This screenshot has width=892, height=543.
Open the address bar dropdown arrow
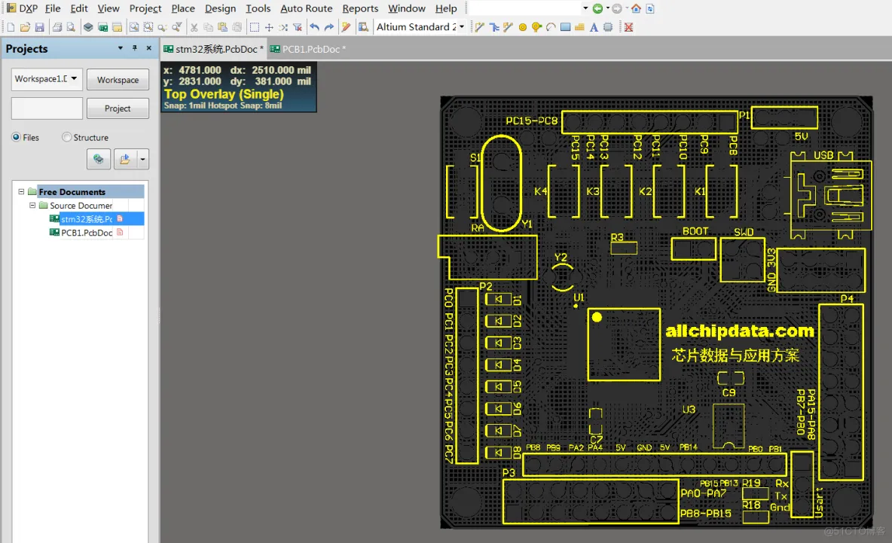pos(585,8)
